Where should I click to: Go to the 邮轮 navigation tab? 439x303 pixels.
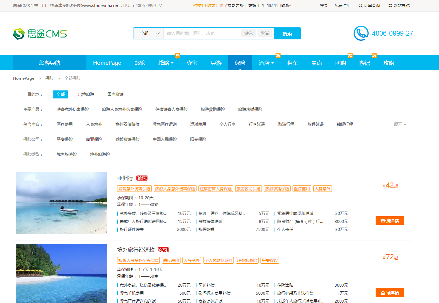coord(140,63)
